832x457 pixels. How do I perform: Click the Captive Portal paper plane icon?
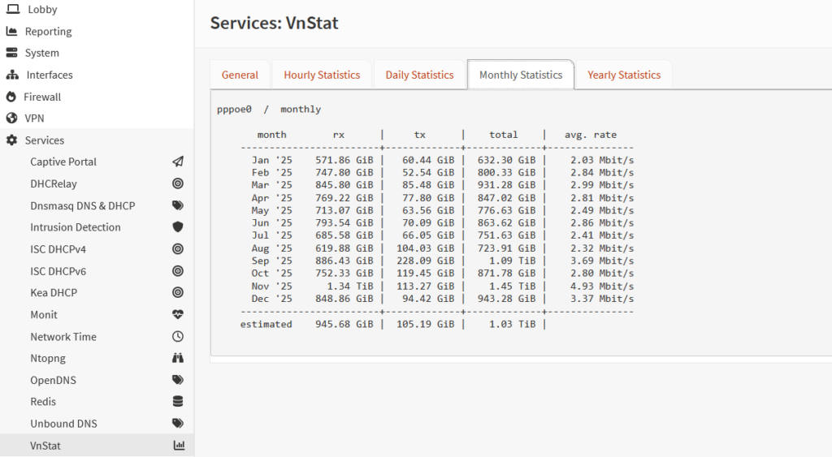click(178, 162)
